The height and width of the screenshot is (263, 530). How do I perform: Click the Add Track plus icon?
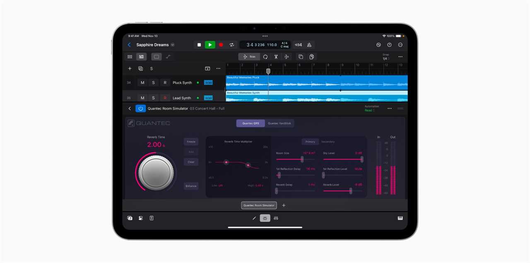130,69
